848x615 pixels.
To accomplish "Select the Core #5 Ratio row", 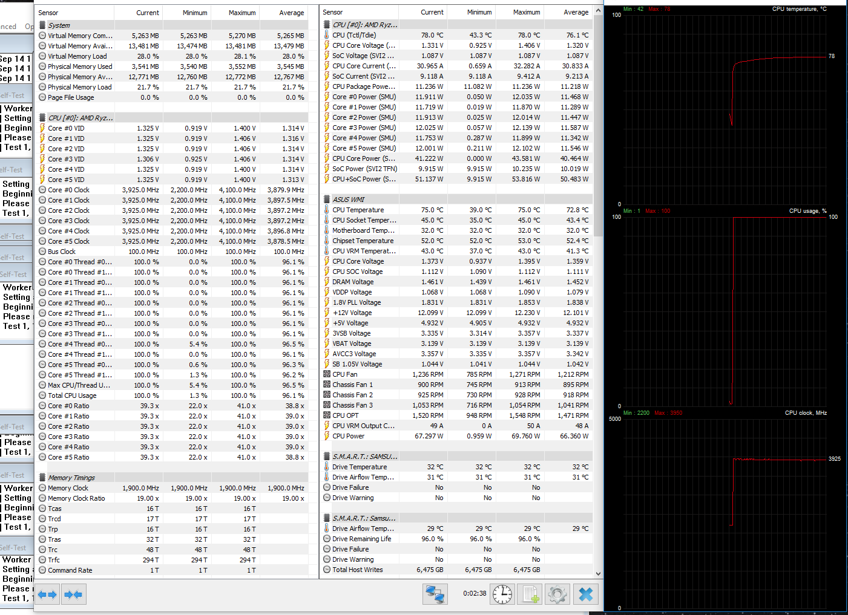I will click(x=171, y=457).
